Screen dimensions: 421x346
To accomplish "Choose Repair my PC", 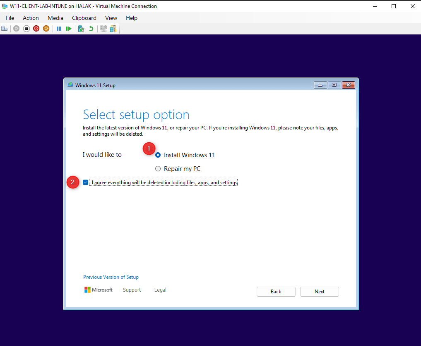I will 158,168.
